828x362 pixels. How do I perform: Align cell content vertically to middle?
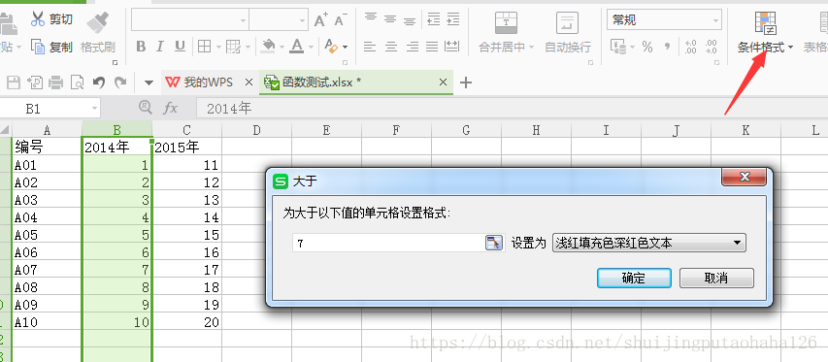391,19
